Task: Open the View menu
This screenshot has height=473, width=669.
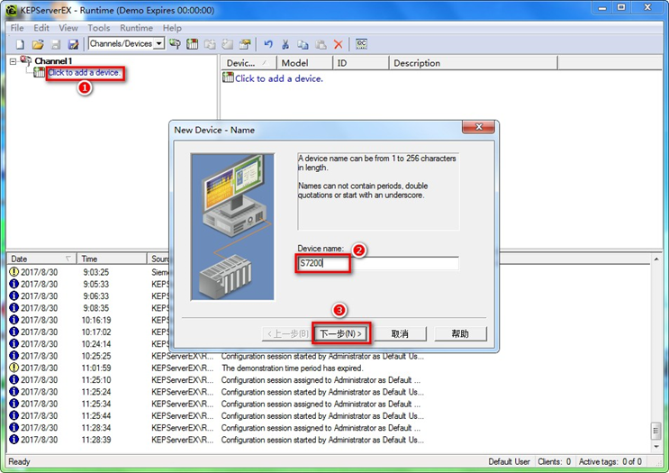Action: point(68,28)
